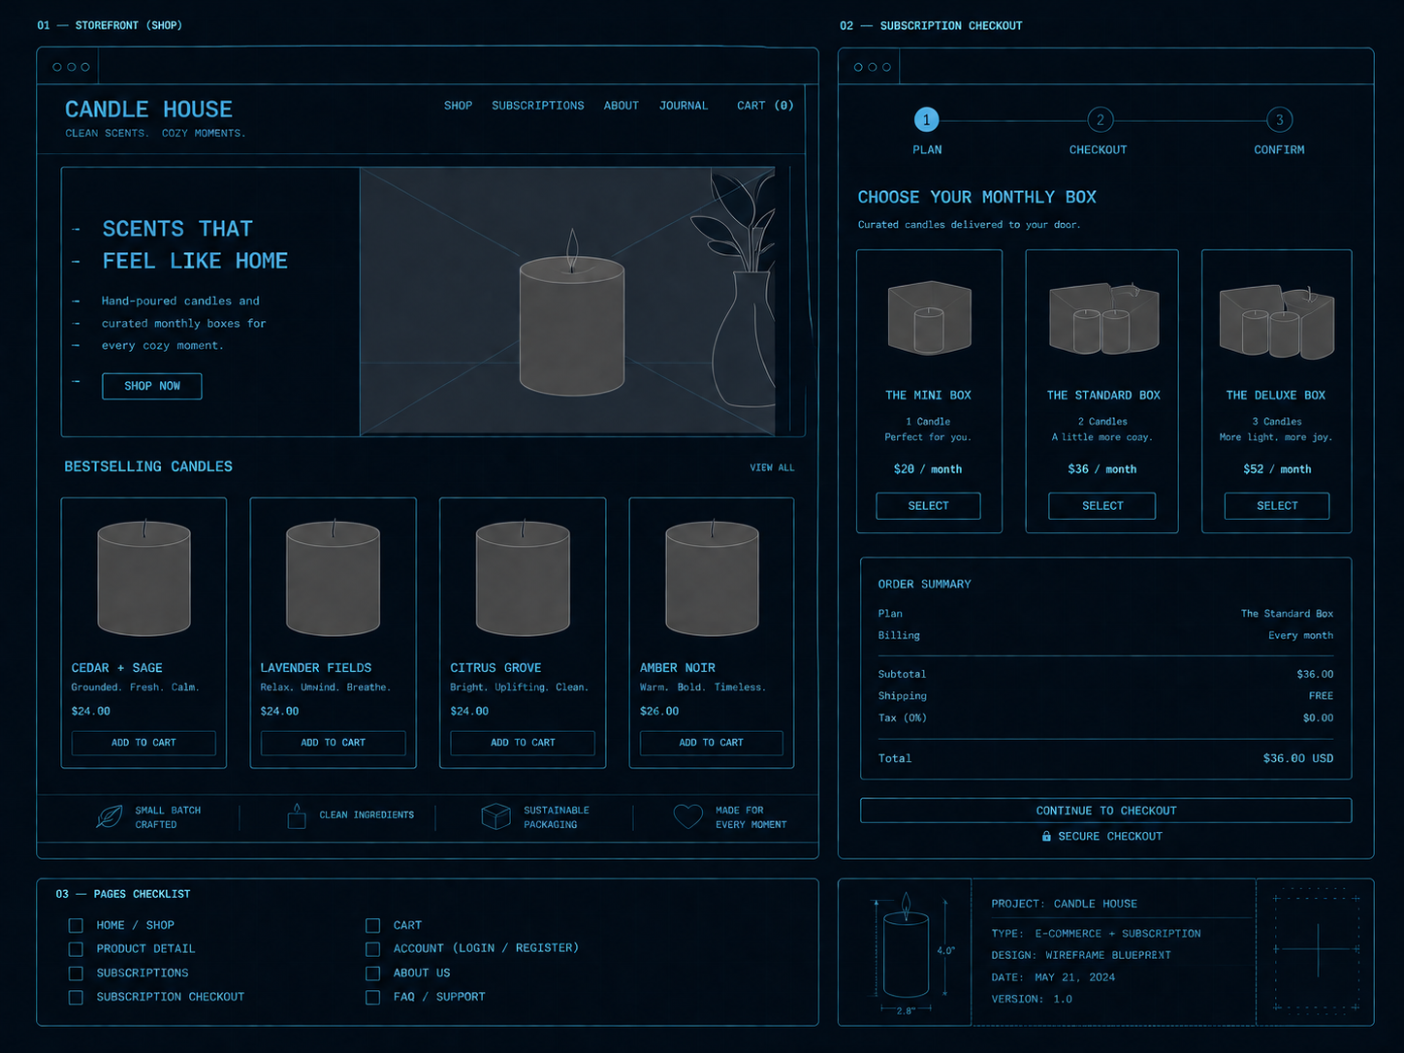
Task: Click the Cedar + Sage candle image
Action: [144, 577]
